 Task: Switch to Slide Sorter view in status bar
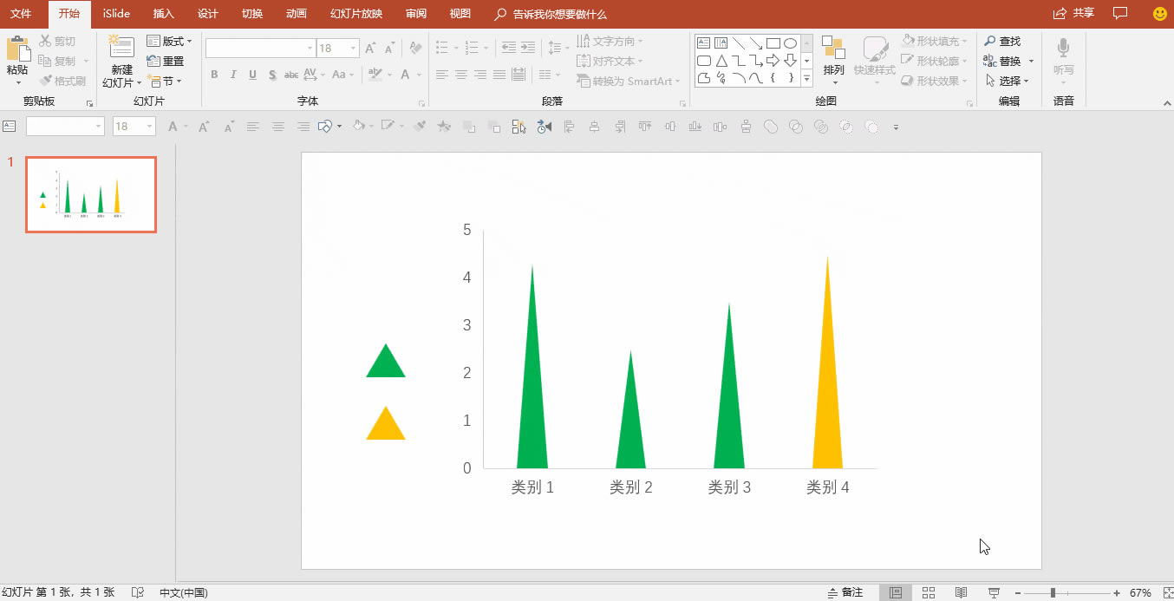point(929,592)
